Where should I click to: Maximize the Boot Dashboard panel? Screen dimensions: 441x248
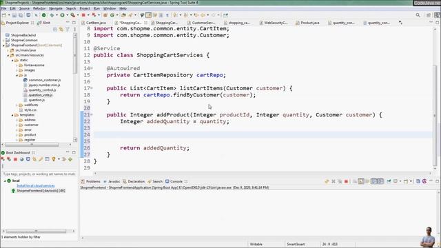[x=74, y=152]
